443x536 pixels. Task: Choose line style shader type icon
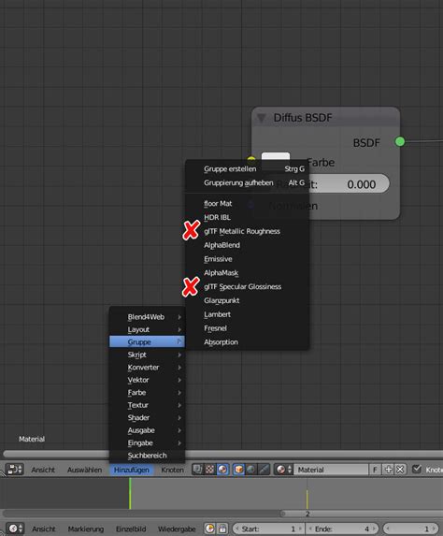[264, 470]
